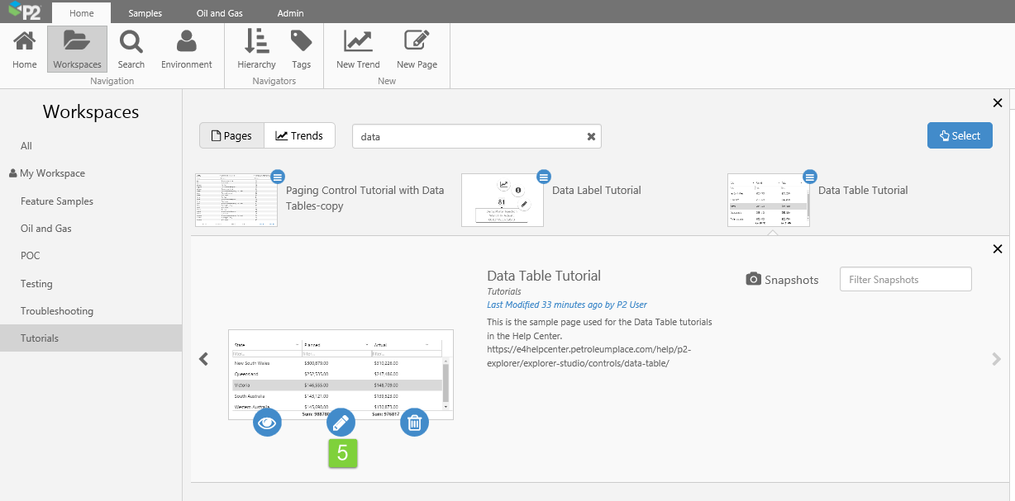Open the Tags navigator
Screen dimensions: 1015x501
click(x=302, y=49)
